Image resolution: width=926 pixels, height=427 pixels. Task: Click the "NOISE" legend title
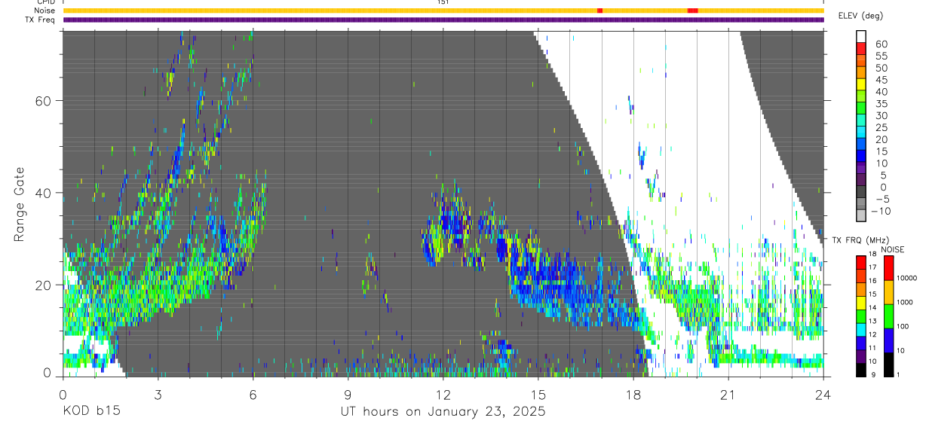click(892, 249)
